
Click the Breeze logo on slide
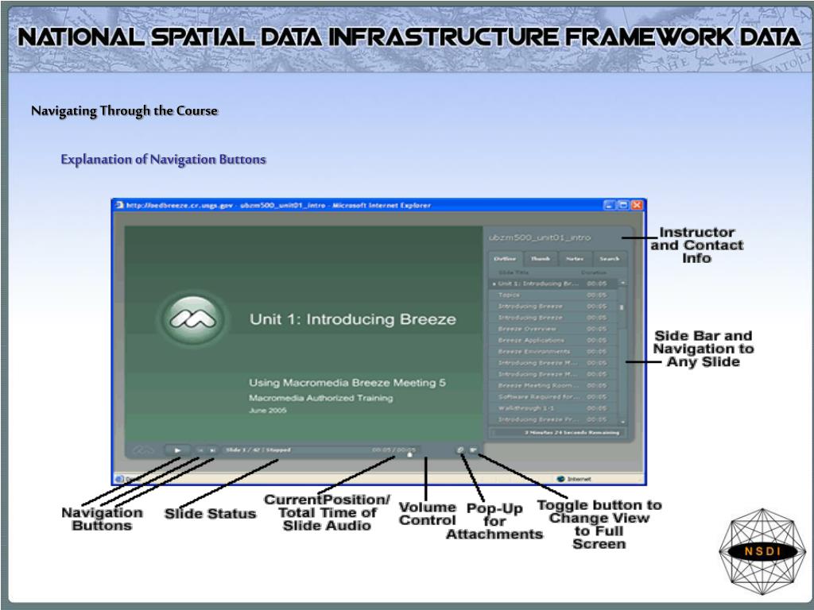click(193, 321)
